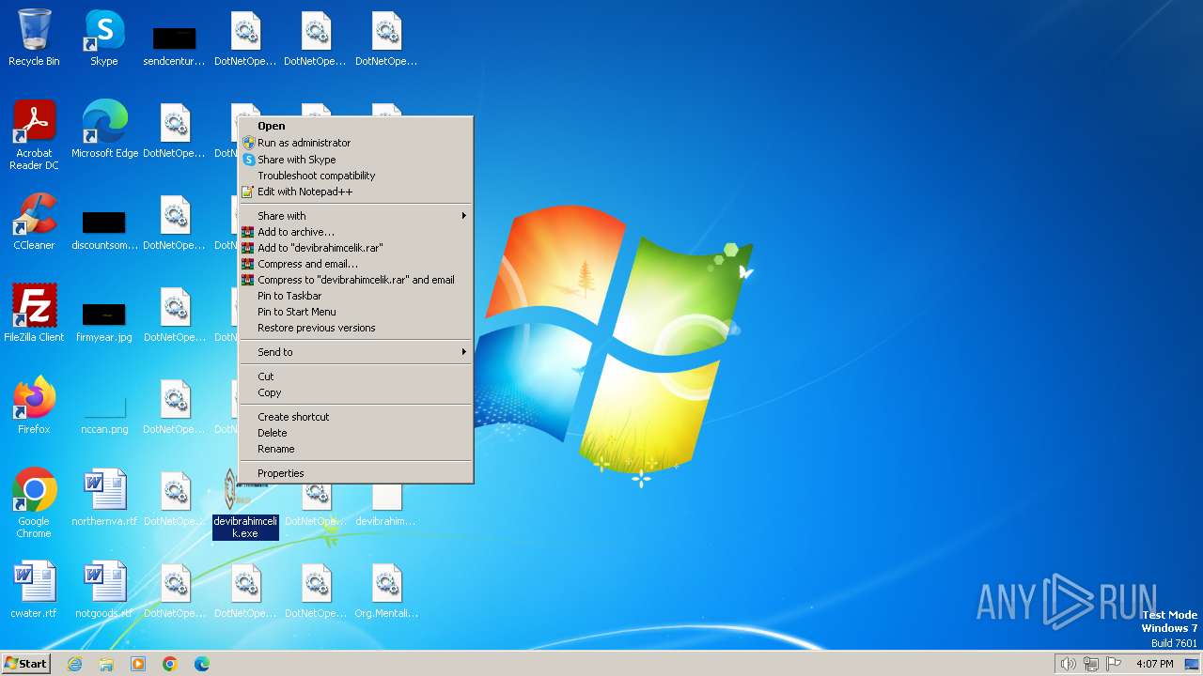This screenshot has width=1203, height=676.
Task: Click the Show desktop button
Action: pyautogui.click(x=1193, y=664)
